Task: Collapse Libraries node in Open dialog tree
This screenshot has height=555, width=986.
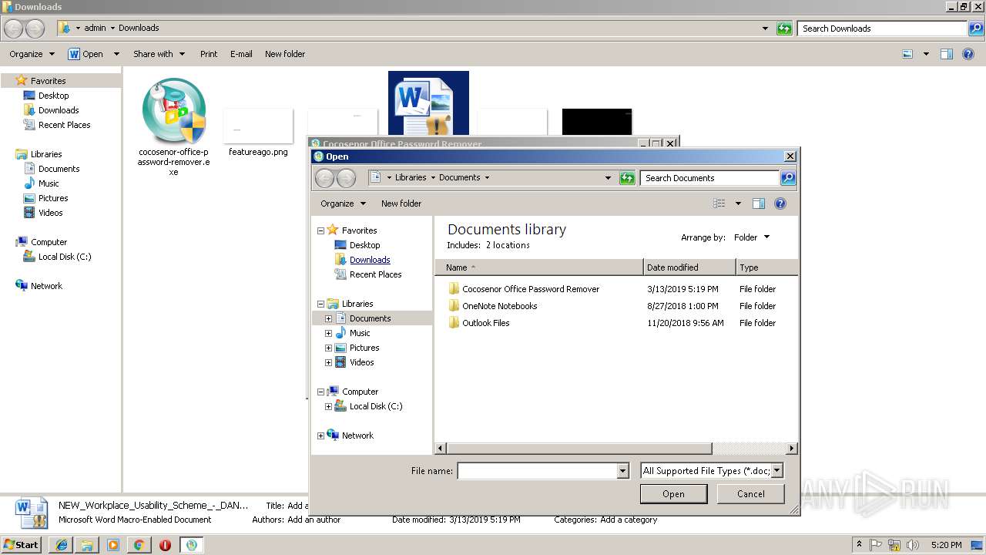Action: pos(320,304)
